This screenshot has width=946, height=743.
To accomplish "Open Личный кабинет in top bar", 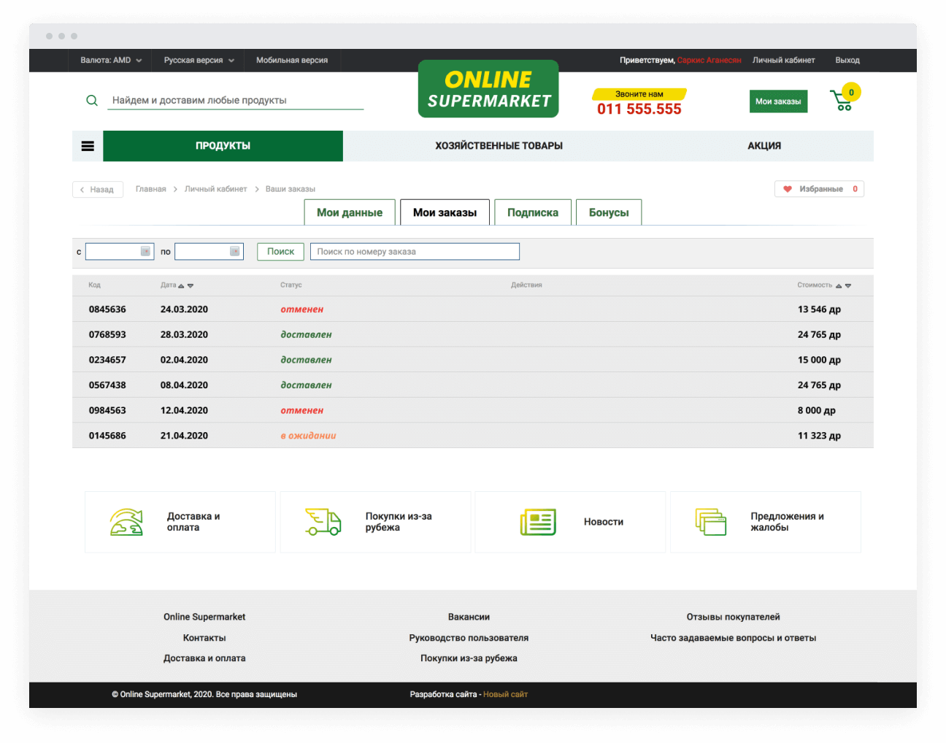I will click(x=783, y=61).
